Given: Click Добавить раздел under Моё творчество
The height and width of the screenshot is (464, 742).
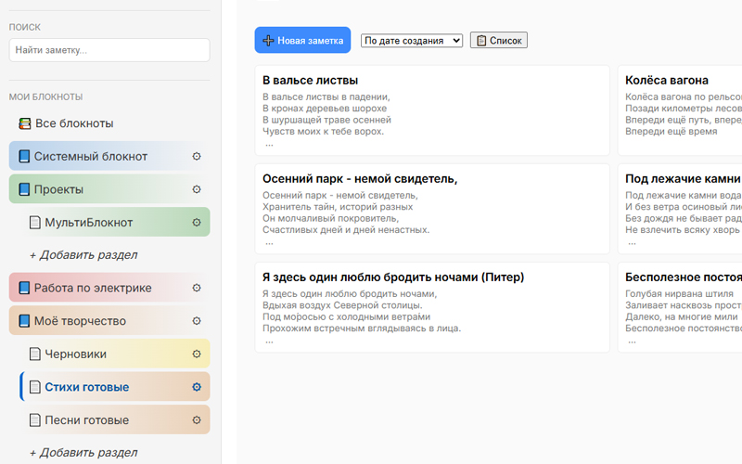Looking at the screenshot, I should click(83, 453).
